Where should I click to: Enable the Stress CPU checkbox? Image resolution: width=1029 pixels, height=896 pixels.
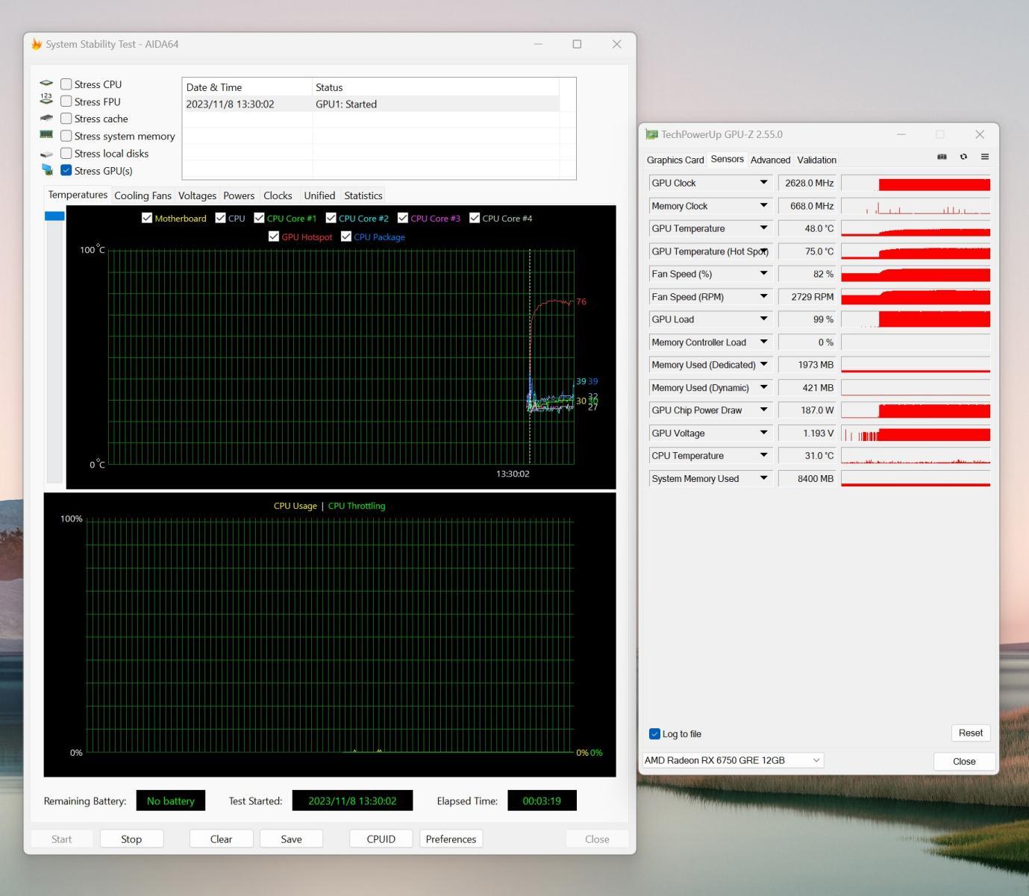tap(66, 84)
